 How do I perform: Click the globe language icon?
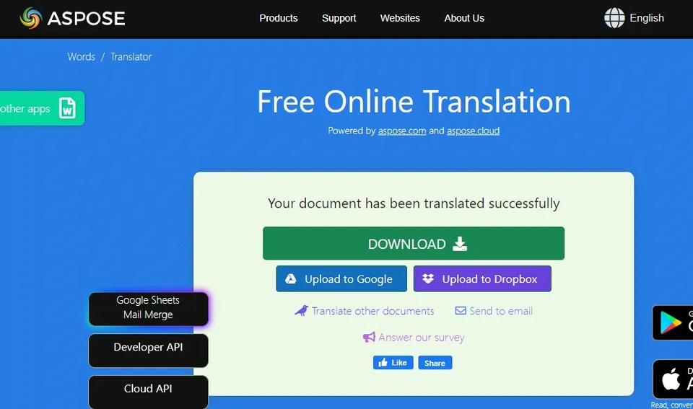pyautogui.click(x=614, y=18)
